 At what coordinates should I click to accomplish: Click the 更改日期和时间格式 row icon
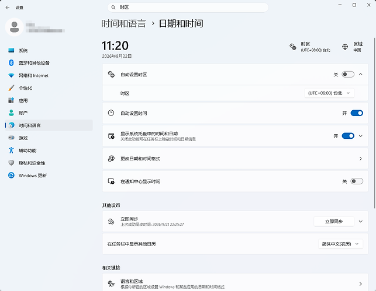(x=111, y=159)
